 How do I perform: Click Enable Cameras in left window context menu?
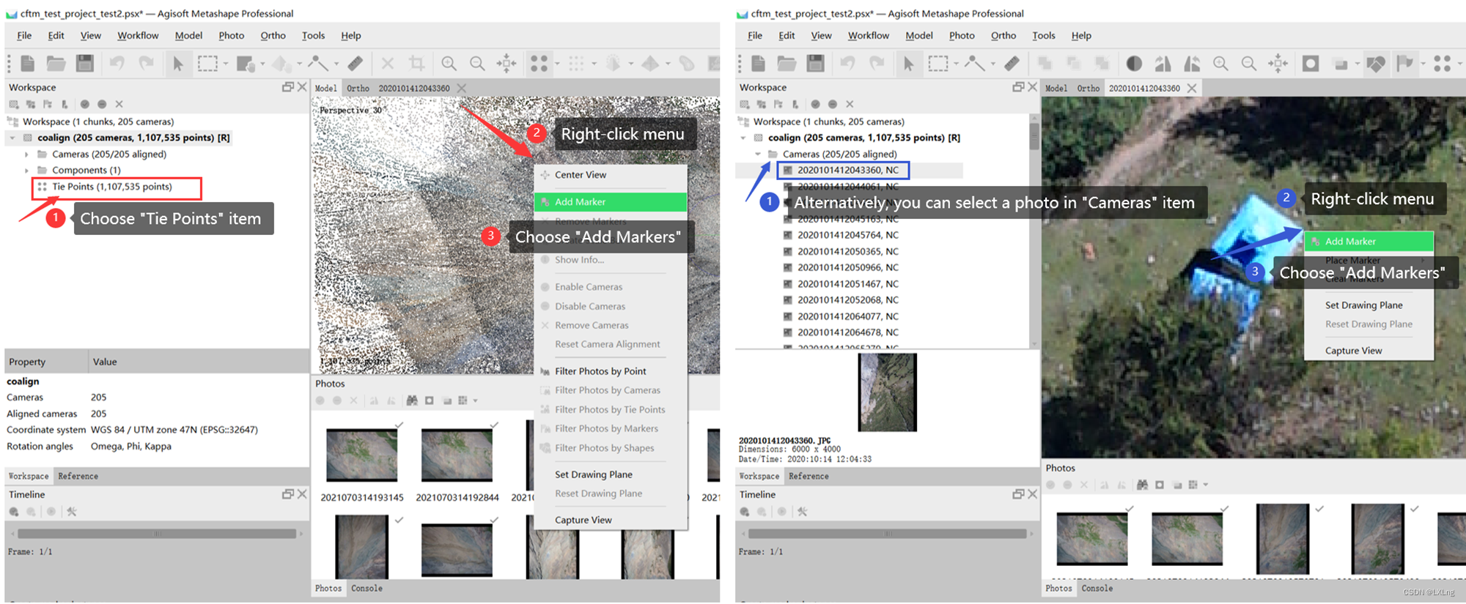[x=588, y=287]
